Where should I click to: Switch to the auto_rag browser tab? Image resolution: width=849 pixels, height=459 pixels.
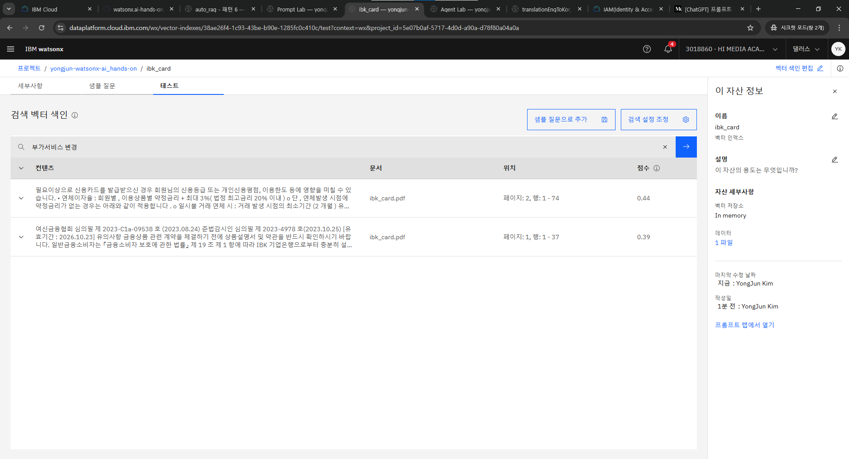click(219, 9)
